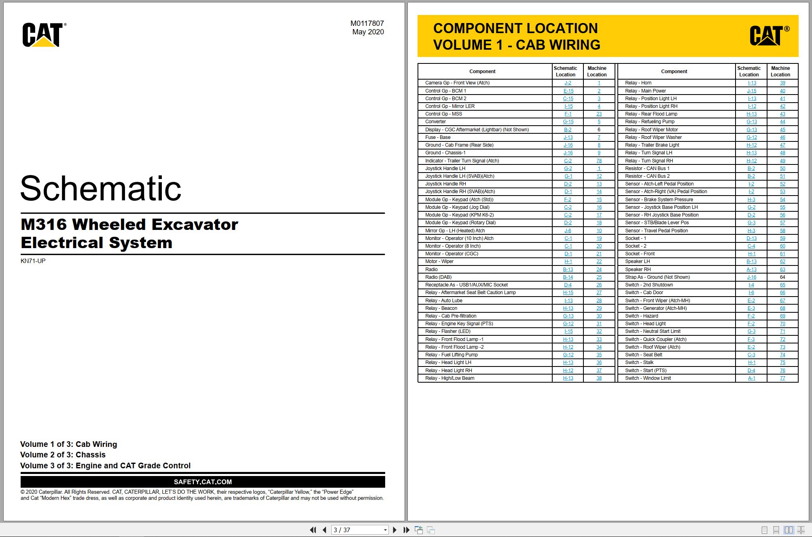Viewport: 812px width, 537px height.
Task: Click the SAFETY.CAT.COM banner
Action: [x=203, y=482]
